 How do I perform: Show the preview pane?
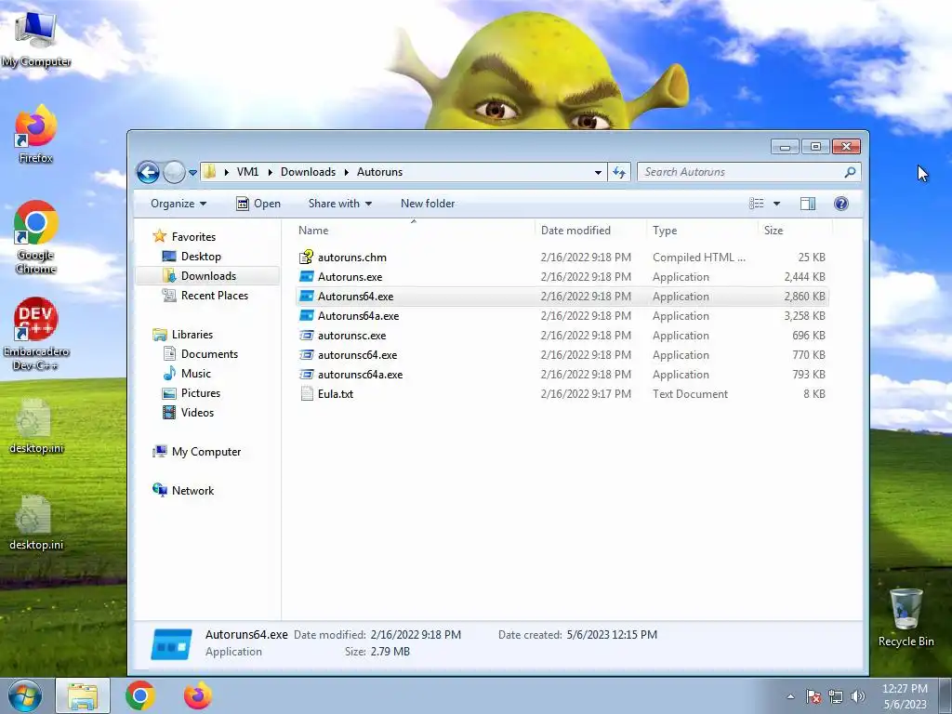pos(808,204)
